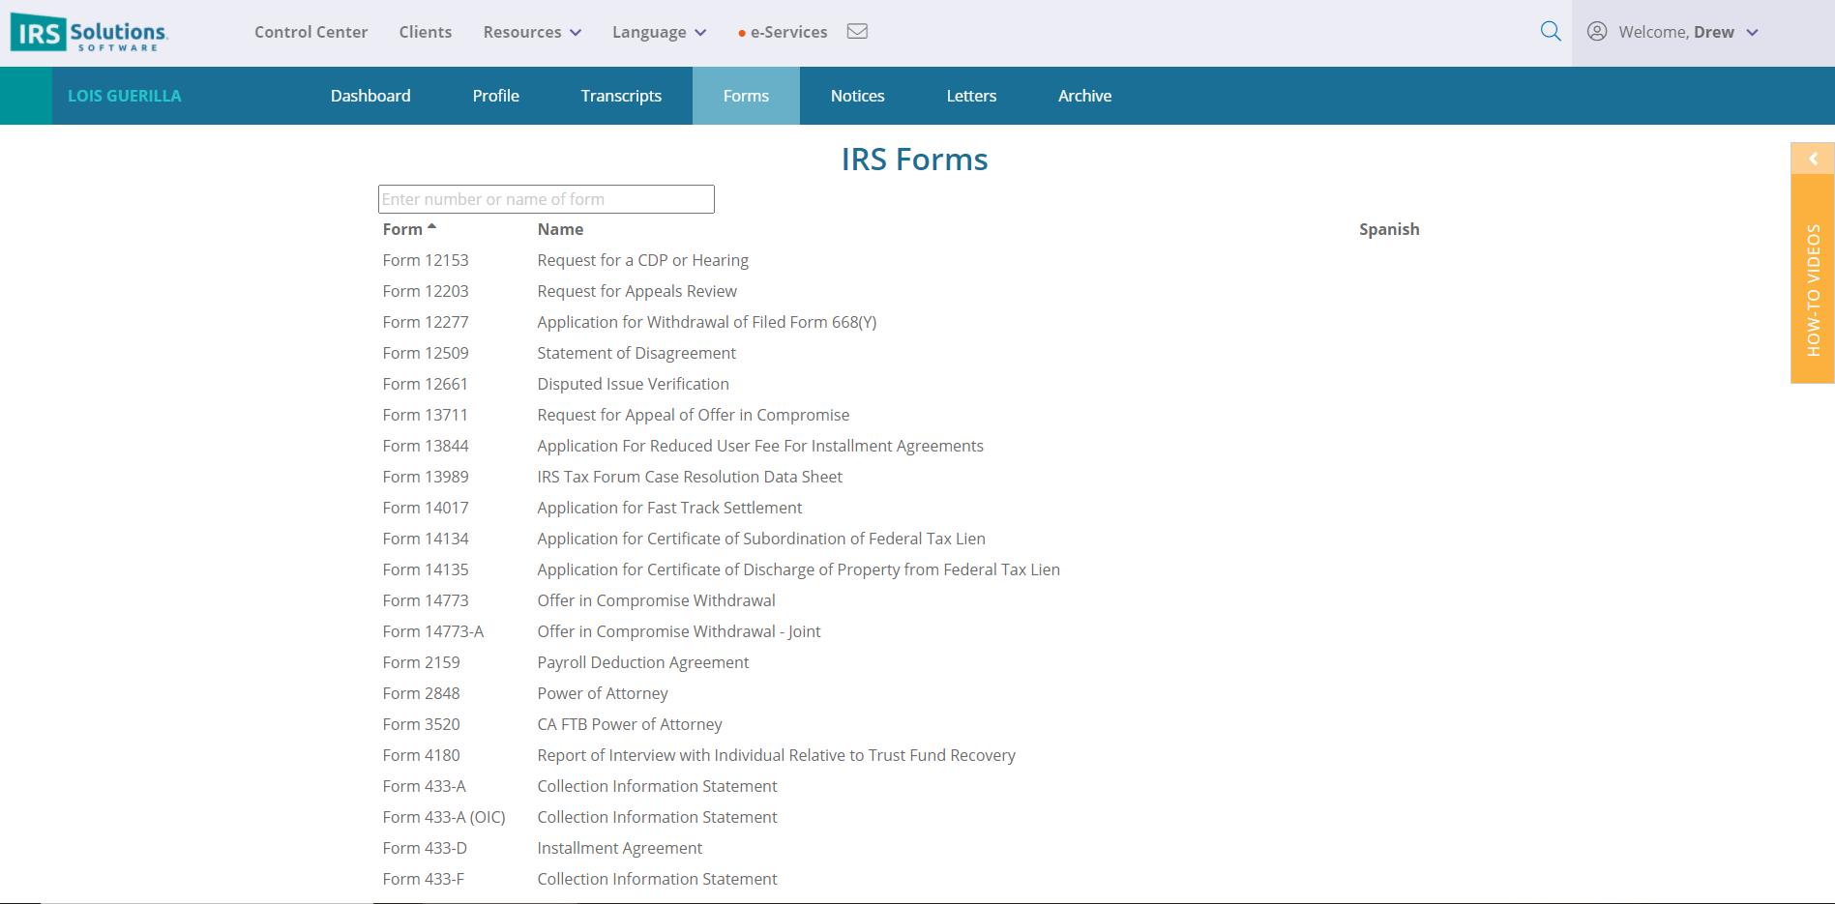The height and width of the screenshot is (904, 1835).
Task: Open the HOW-TO VIDEOS side tab
Action: (x=1812, y=290)
